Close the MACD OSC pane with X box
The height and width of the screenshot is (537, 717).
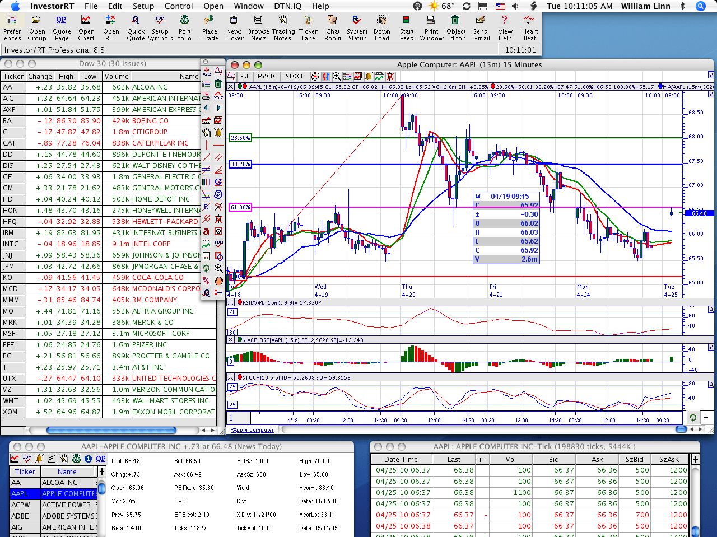pyautogui.click(x=231, y=340)
